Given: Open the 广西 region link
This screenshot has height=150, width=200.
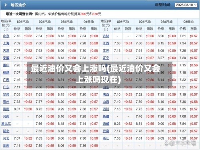Looking at the screenshot, I should tap(6, 80).
